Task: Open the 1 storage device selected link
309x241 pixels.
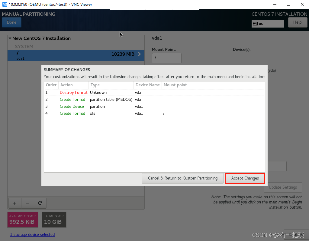Action: [x=32, y=234]
